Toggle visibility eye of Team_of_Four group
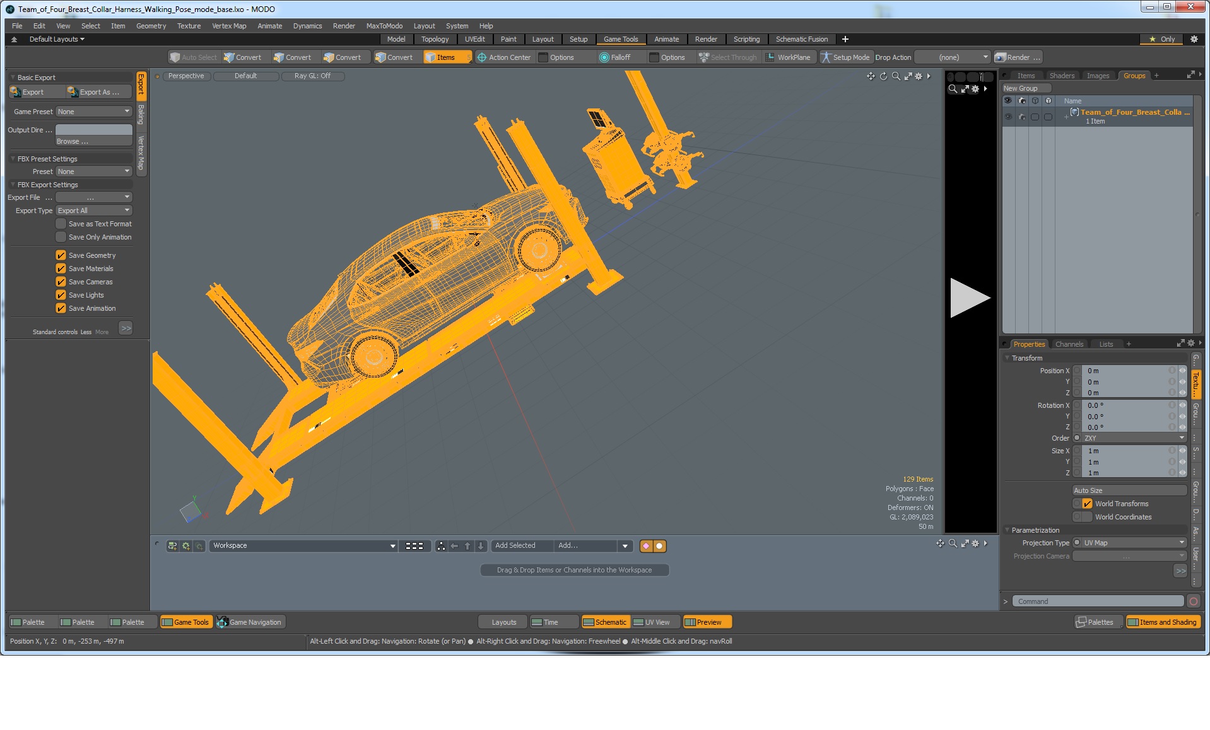This screenshot has width=1210, height=730. point(1008,117)
